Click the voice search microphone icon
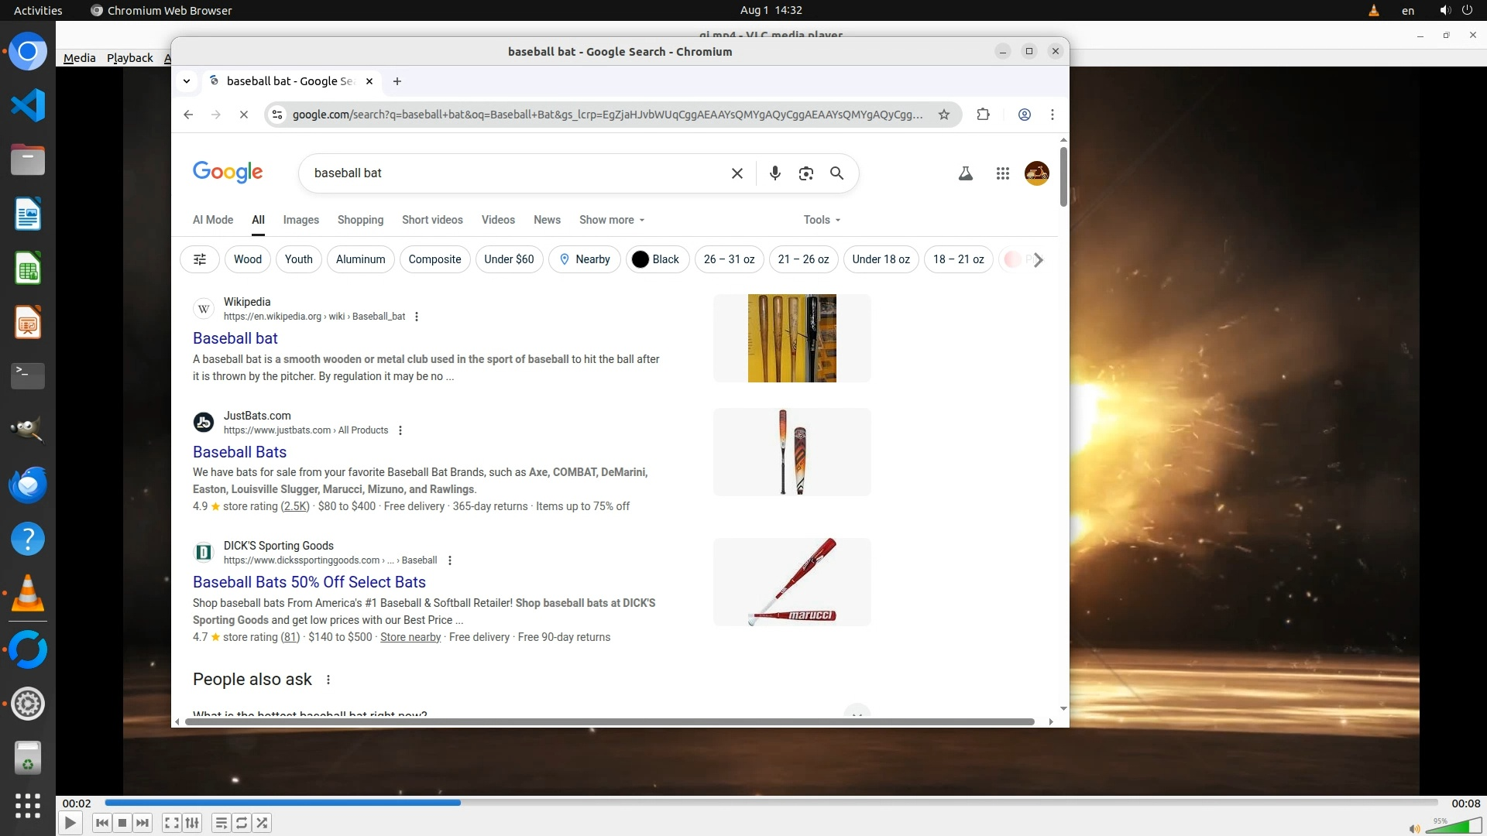This screenshot has height=836, width=1487. (774, 173)
